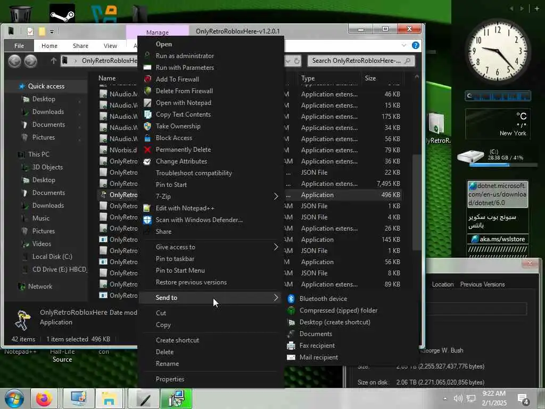Open the Home ribbon tab
545x409 pixels.
click(49, 46)
